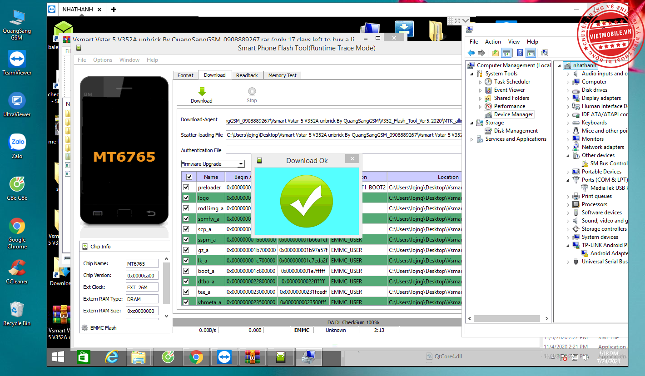
Task: Click the Show/Hide Action Pane toolbar icon
Action: [531, 53]
